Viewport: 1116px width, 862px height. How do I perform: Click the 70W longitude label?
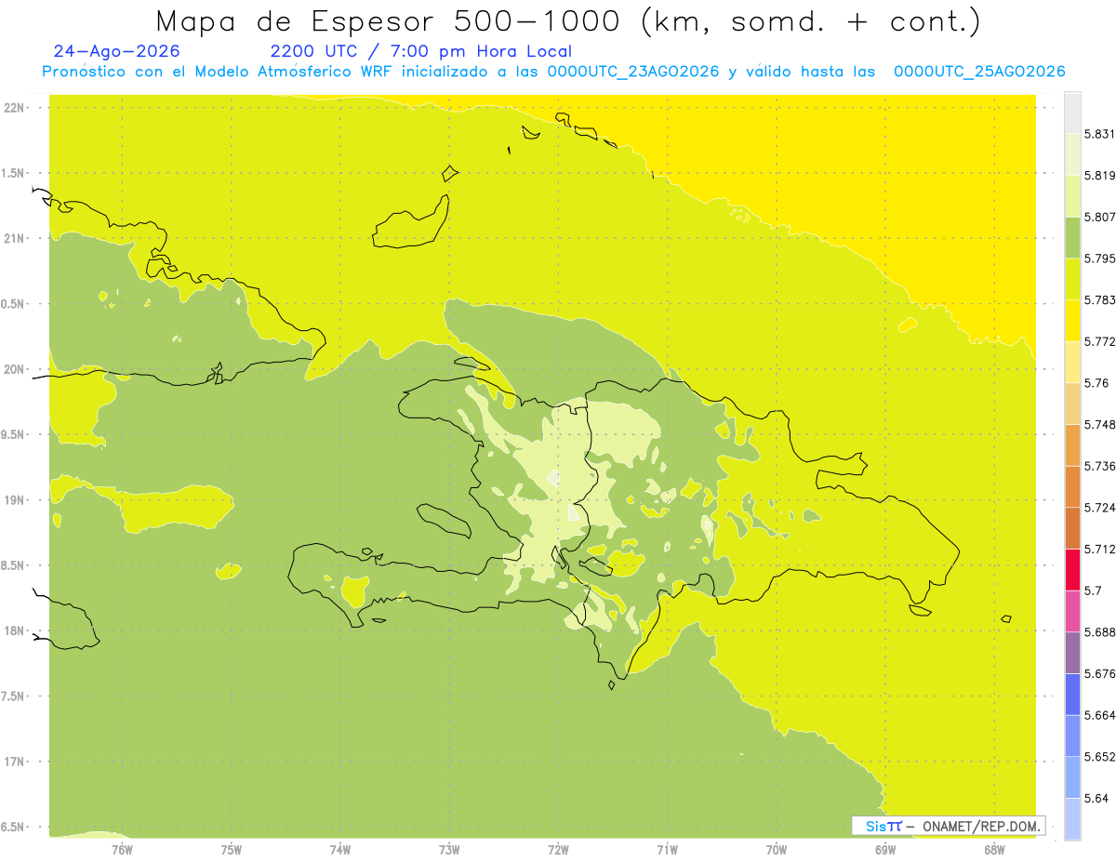pos(777,850)
